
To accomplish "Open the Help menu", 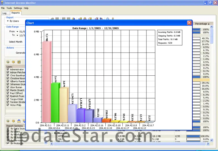I will click(x=26, y=8).
